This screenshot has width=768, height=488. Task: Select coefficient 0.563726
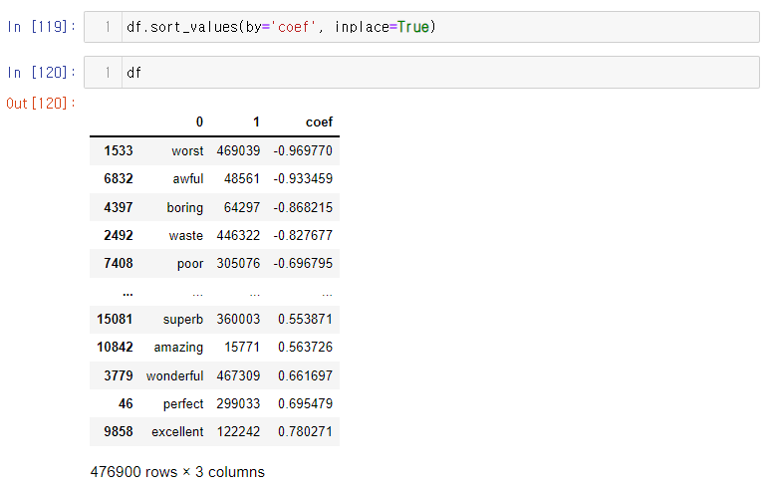point(305,347)
